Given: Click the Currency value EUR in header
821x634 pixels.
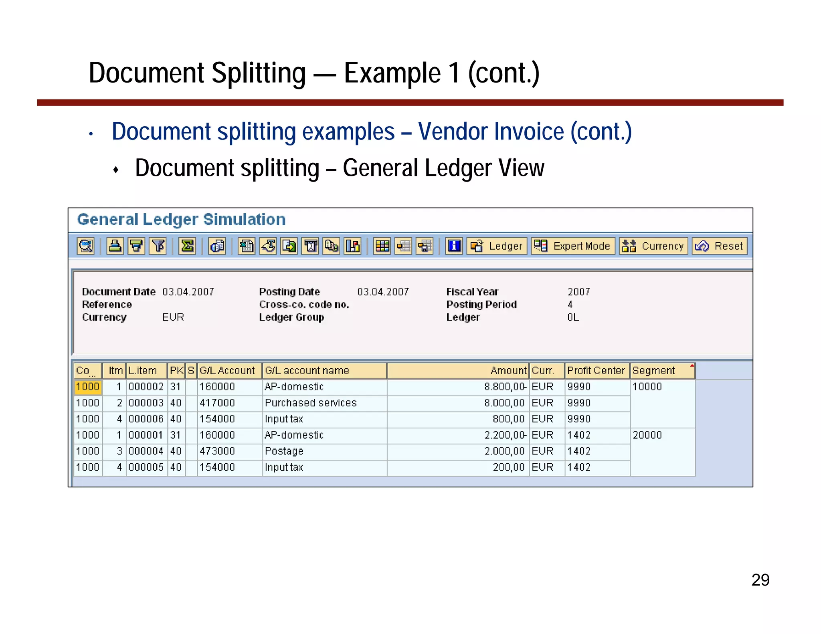Looking at the screenshot, I should click(173, 317).
